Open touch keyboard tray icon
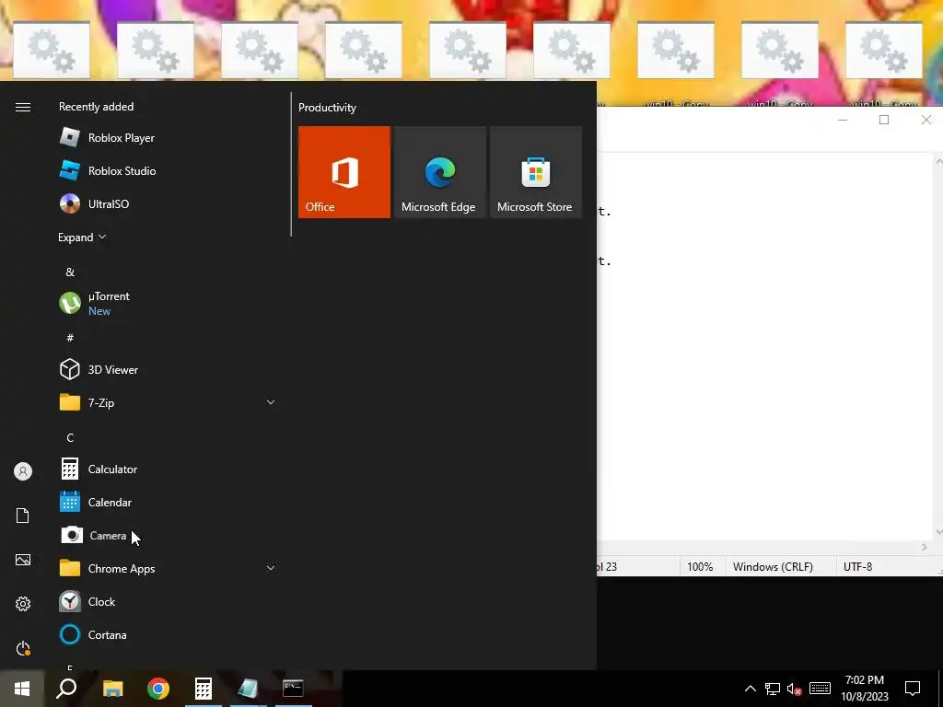Screen dimensions: 943x707 (820, 689)
